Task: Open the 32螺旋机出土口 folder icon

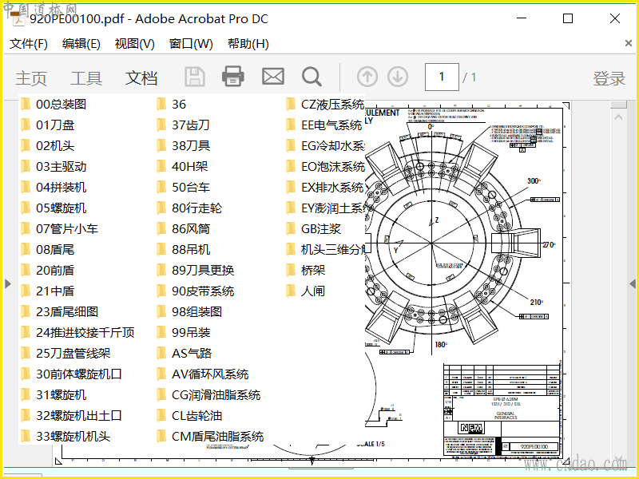Action: click(26, 416)
